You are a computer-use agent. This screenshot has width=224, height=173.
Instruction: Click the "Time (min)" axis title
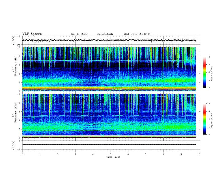pyautogui.click(x=113, y=157)
